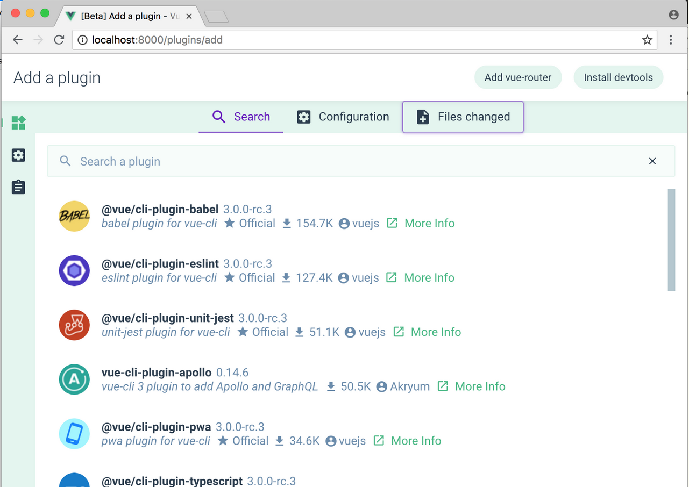Select @vue/cli-plugin-eslint plugin name
This screenshot has height=487, width=689.
coord(160,263)
